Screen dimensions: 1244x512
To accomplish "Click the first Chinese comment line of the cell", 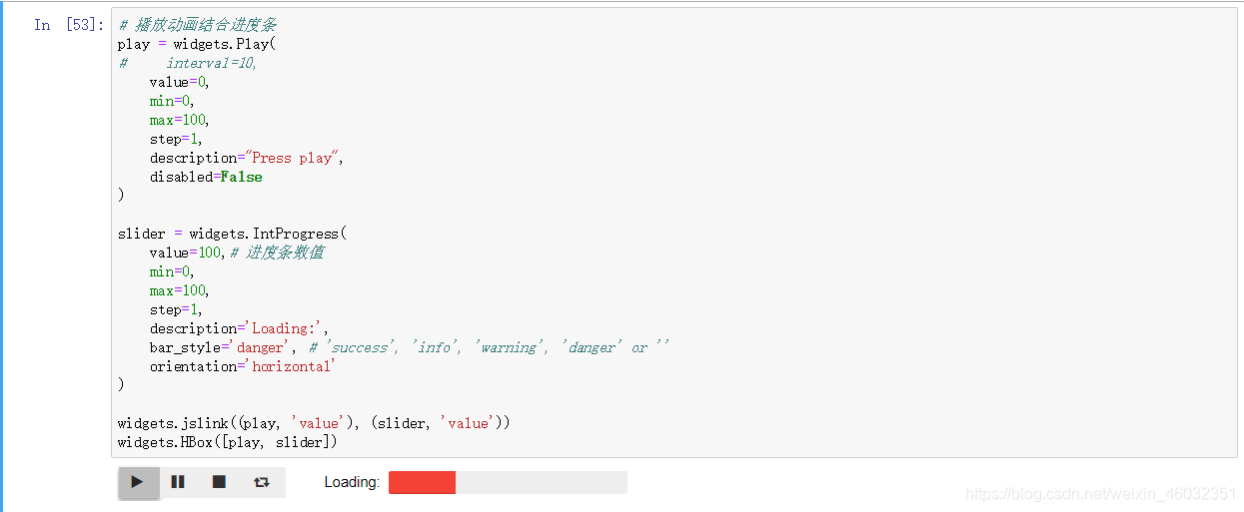I will pyautogui.click(x=198, y=25).
